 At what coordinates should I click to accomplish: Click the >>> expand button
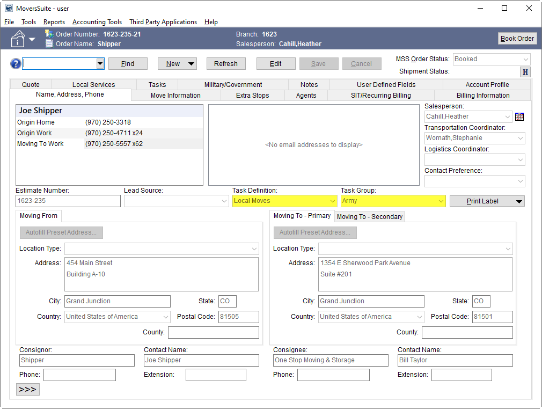click(x=27, y=389)
